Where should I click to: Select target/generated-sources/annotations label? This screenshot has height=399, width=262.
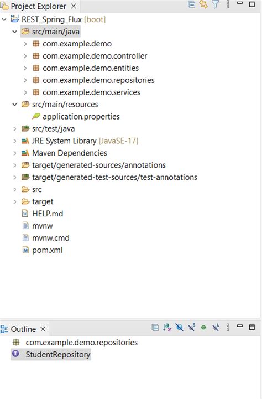coord(98,165)
